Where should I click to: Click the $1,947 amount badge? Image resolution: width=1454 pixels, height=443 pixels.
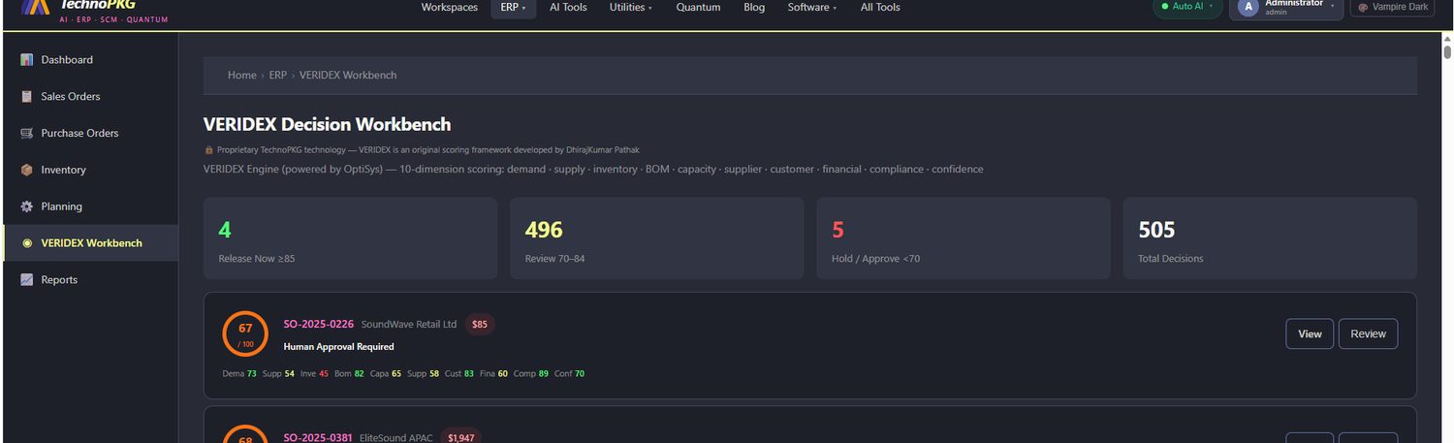461,438
